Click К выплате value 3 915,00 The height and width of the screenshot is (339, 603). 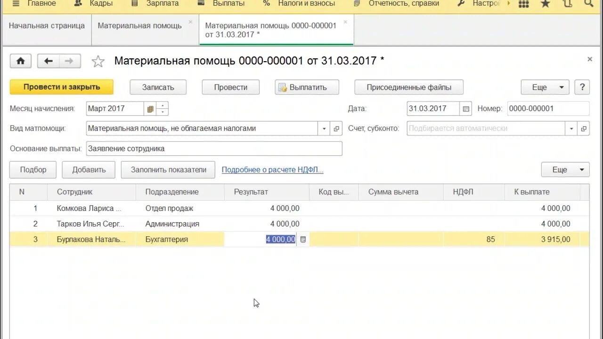pyautogui.click(x=542, y=240)
